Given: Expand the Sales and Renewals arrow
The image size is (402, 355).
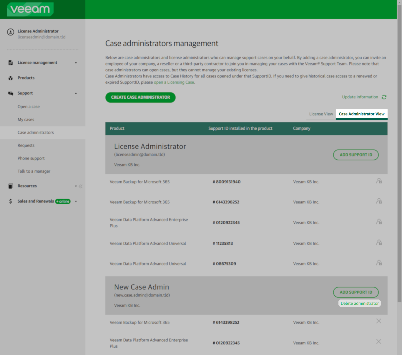Looking at the screenshot, I should click(x=76, y=201).
